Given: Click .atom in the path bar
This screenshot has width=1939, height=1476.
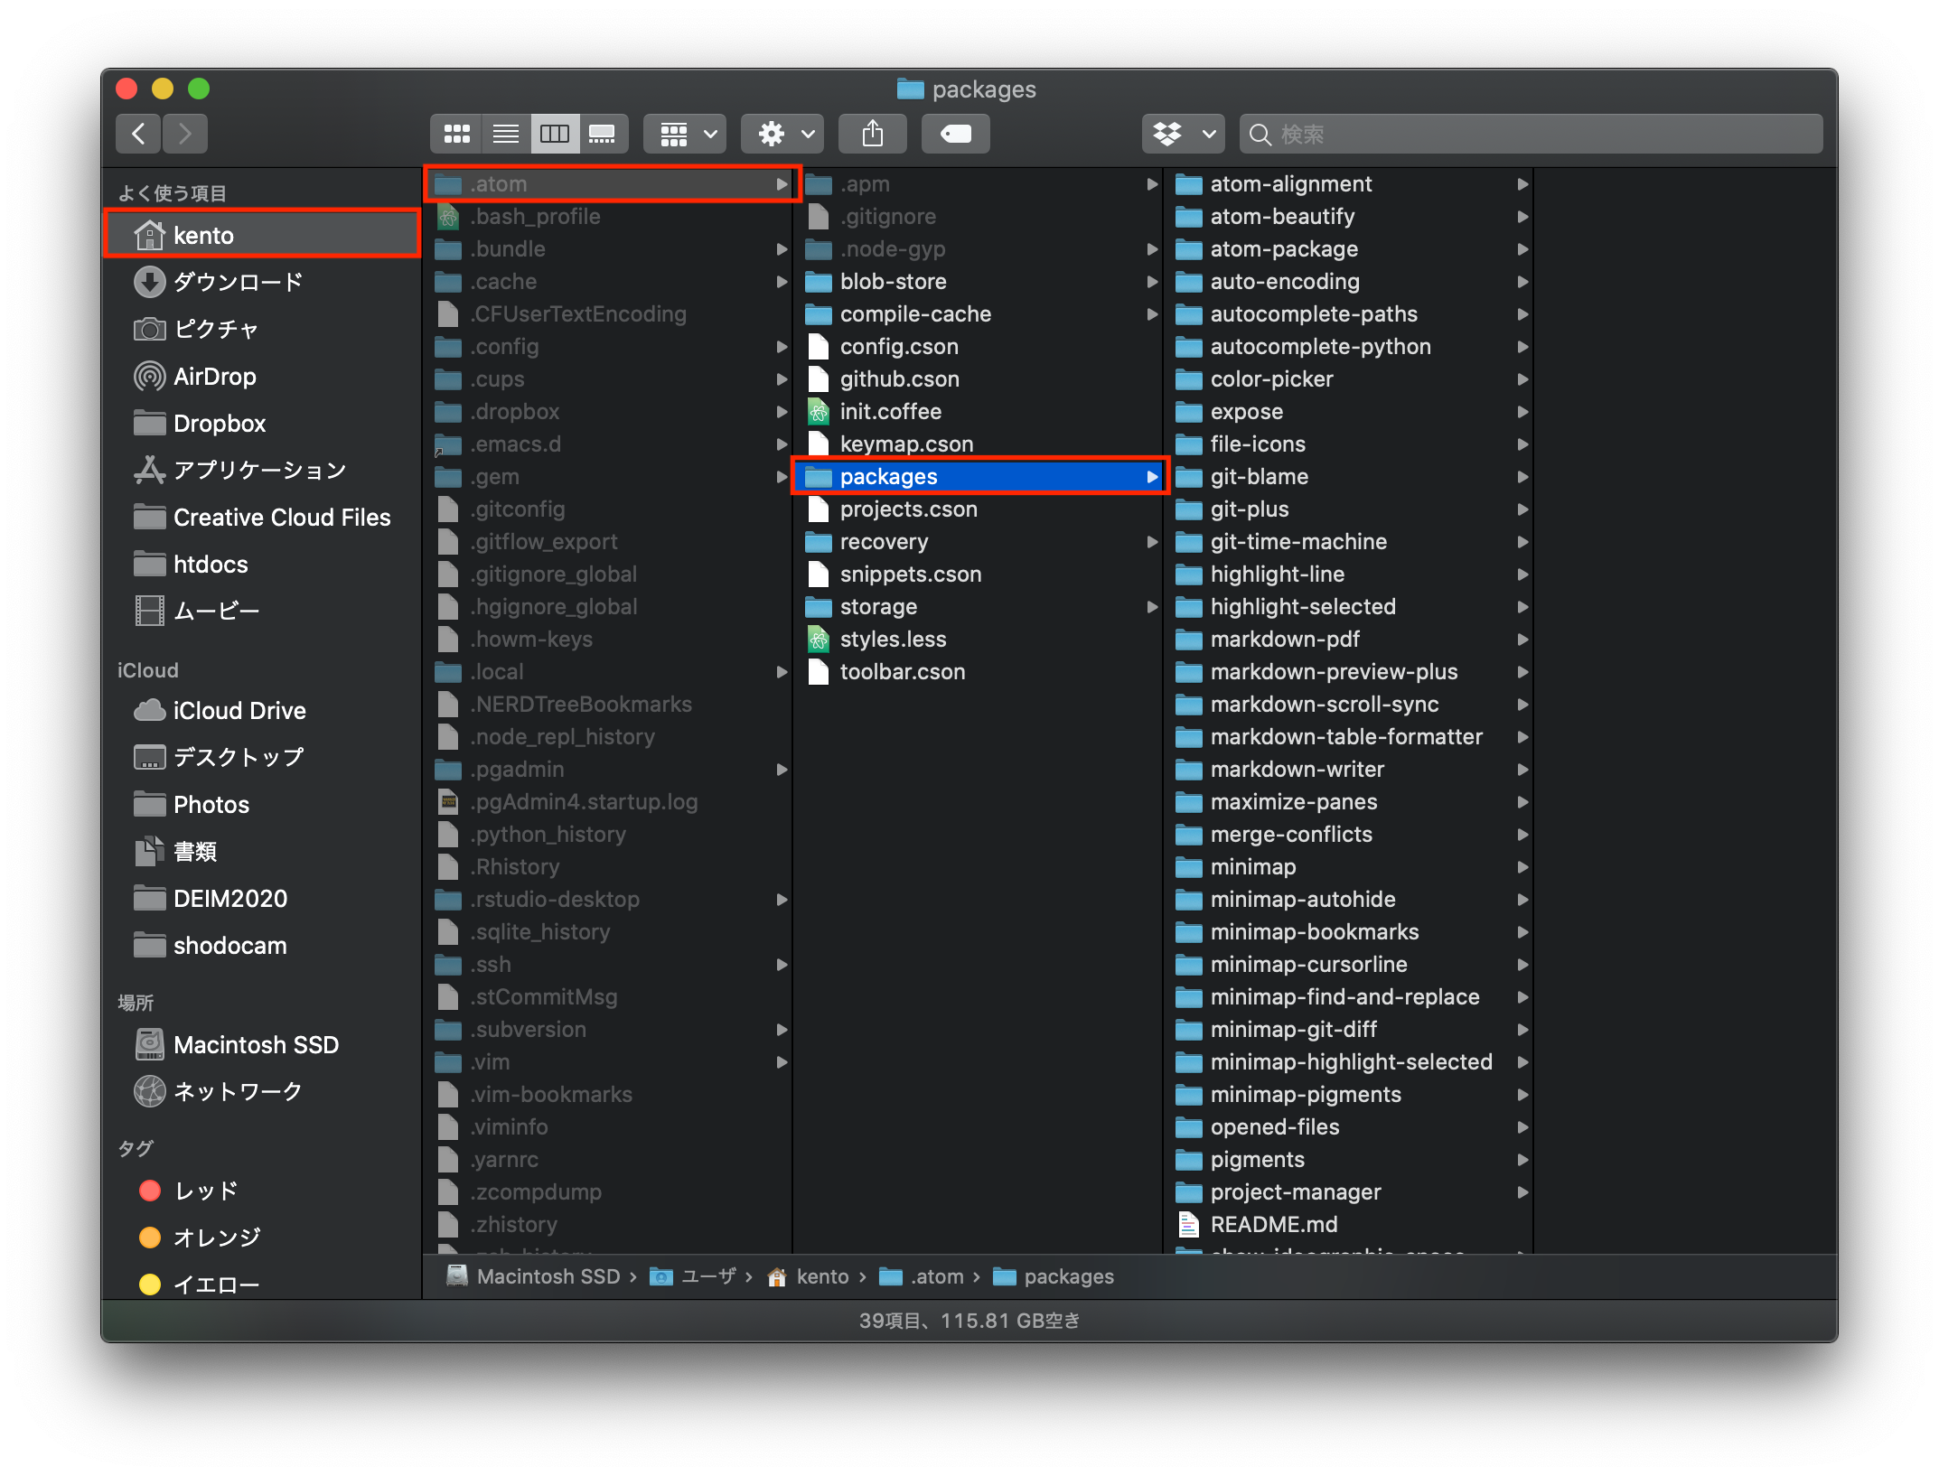Looking at the screenshot, I should (x=922, y=1276).
